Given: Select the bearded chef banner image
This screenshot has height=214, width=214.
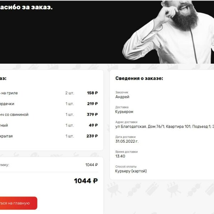Looking at the screenshot, I should pos(168,32).
